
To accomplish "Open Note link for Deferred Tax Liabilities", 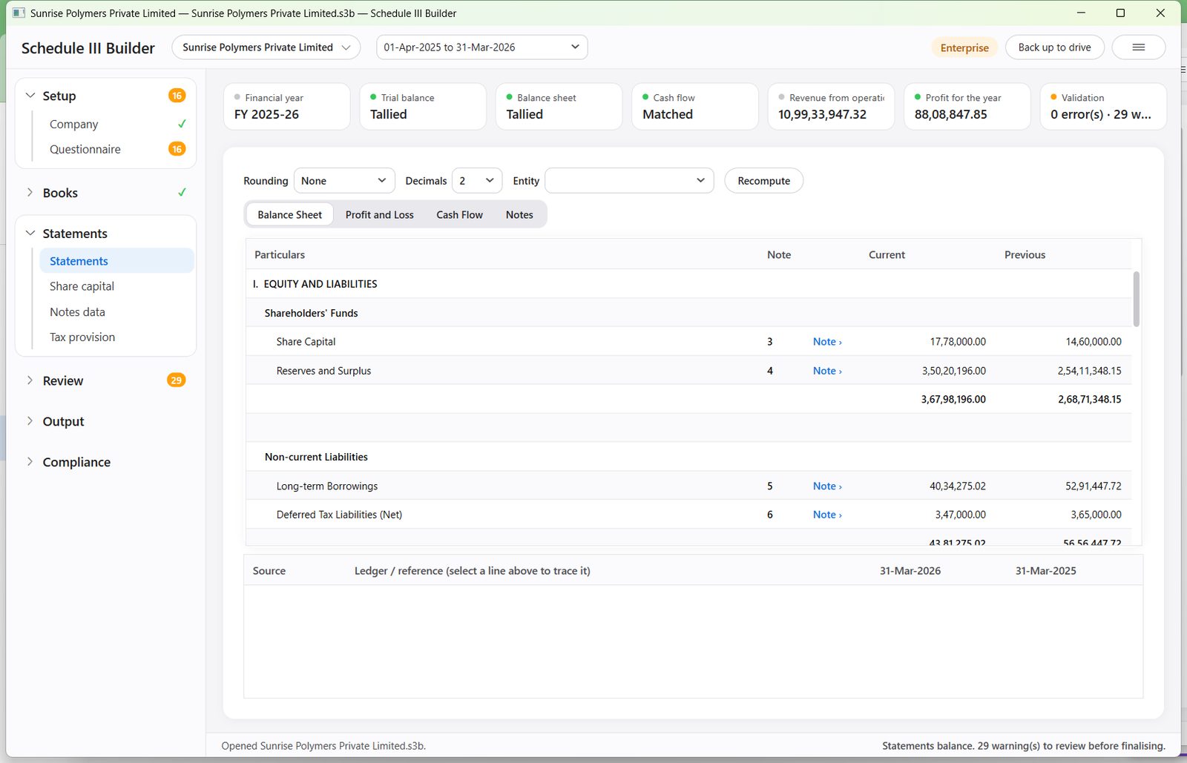I will point(827,515).
